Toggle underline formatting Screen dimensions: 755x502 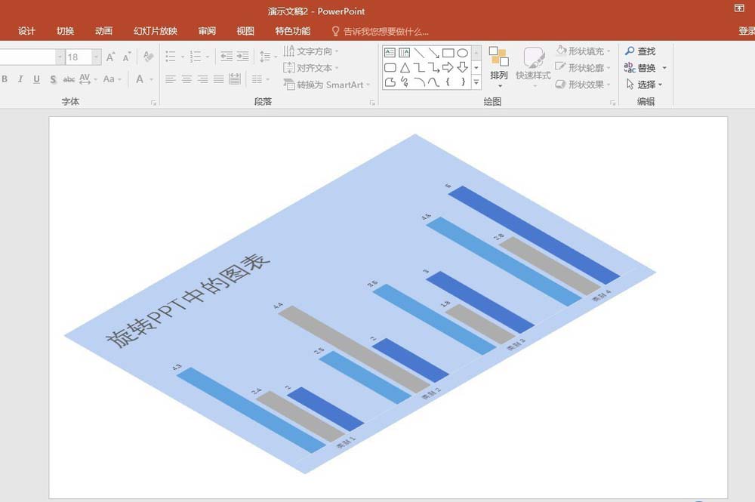(x=36, y=79)
